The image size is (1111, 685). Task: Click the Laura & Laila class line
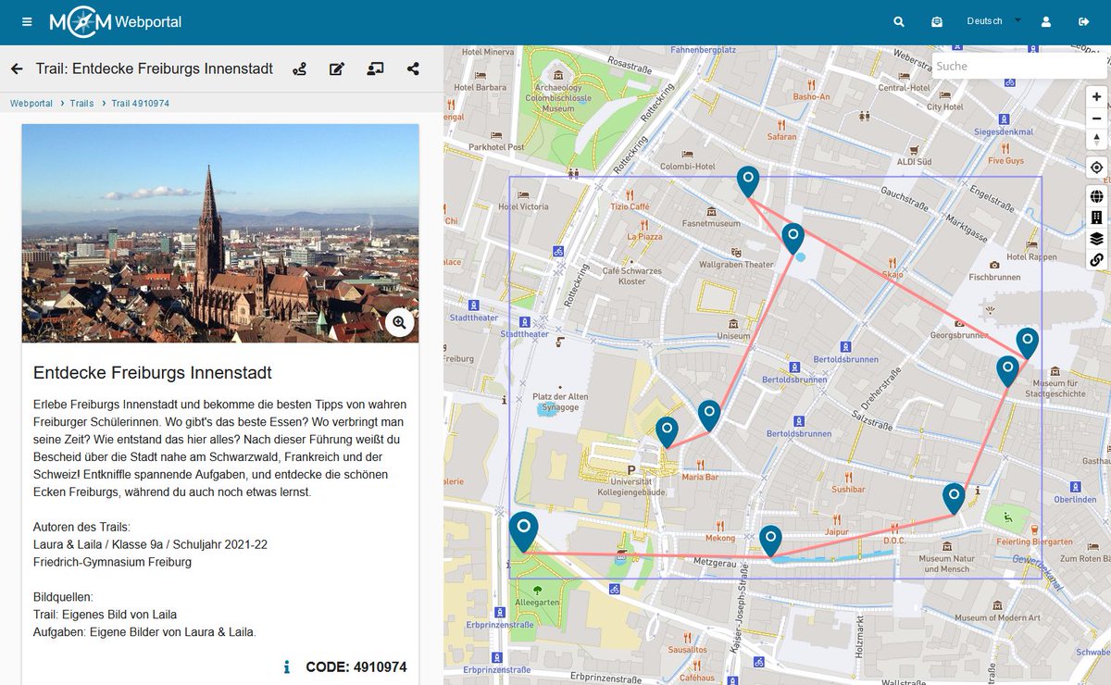tap(150, 544)
